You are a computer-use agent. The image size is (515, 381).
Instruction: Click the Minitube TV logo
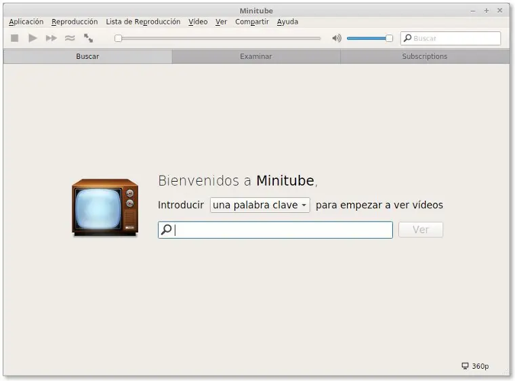pyautogui.click(x=105, y=207)
